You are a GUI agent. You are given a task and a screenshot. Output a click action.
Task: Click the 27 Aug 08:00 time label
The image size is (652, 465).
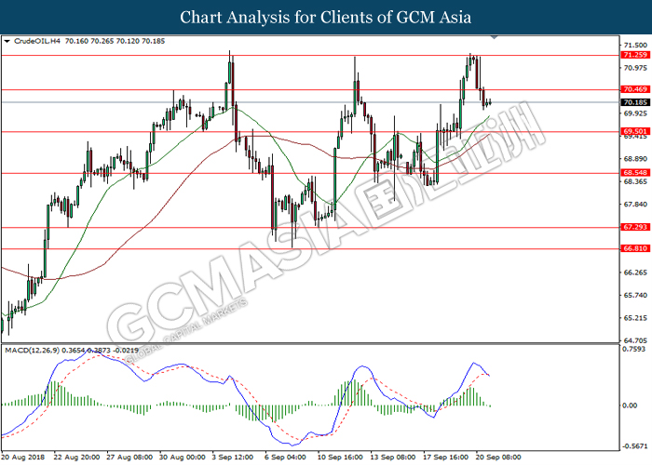click(x=129, y=458)
